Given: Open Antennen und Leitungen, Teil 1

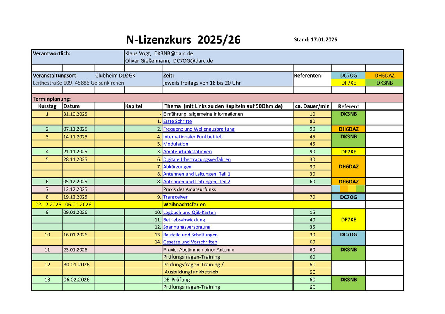Looking at the screenshot, I should tap(196, 174).
